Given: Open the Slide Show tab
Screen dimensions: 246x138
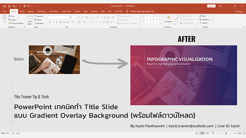Looking at the screenshot, I should pyautogui.click(x=67, y=11).
